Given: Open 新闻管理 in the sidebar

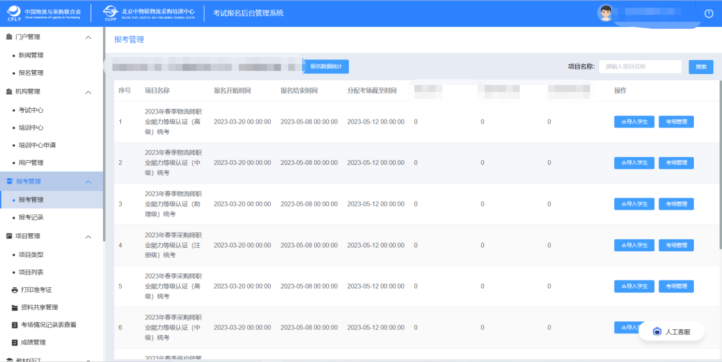Looking at the screenshot, I should (31, 55).
